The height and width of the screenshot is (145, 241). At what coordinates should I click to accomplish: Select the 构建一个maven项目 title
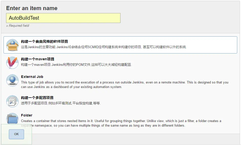point(38,59)
